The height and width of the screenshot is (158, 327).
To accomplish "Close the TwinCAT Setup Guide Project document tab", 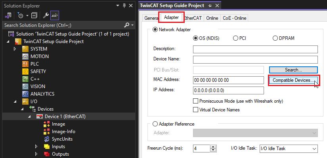I will point(217,6).
